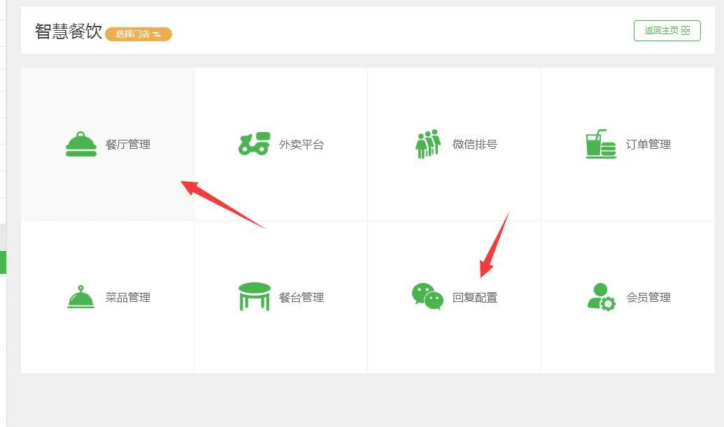Click the swap icon in 选择门店 badge
The image size is (724, 427).
tap(157, 34)
